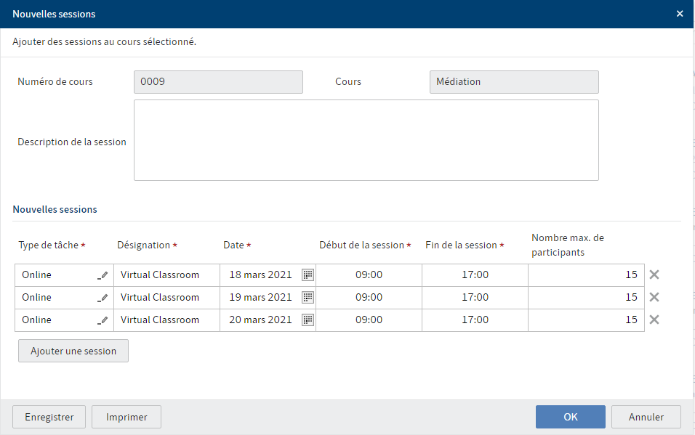Click the edit pencil in the 18 mars Online row
695x435 pixels.
click(103, 275)
